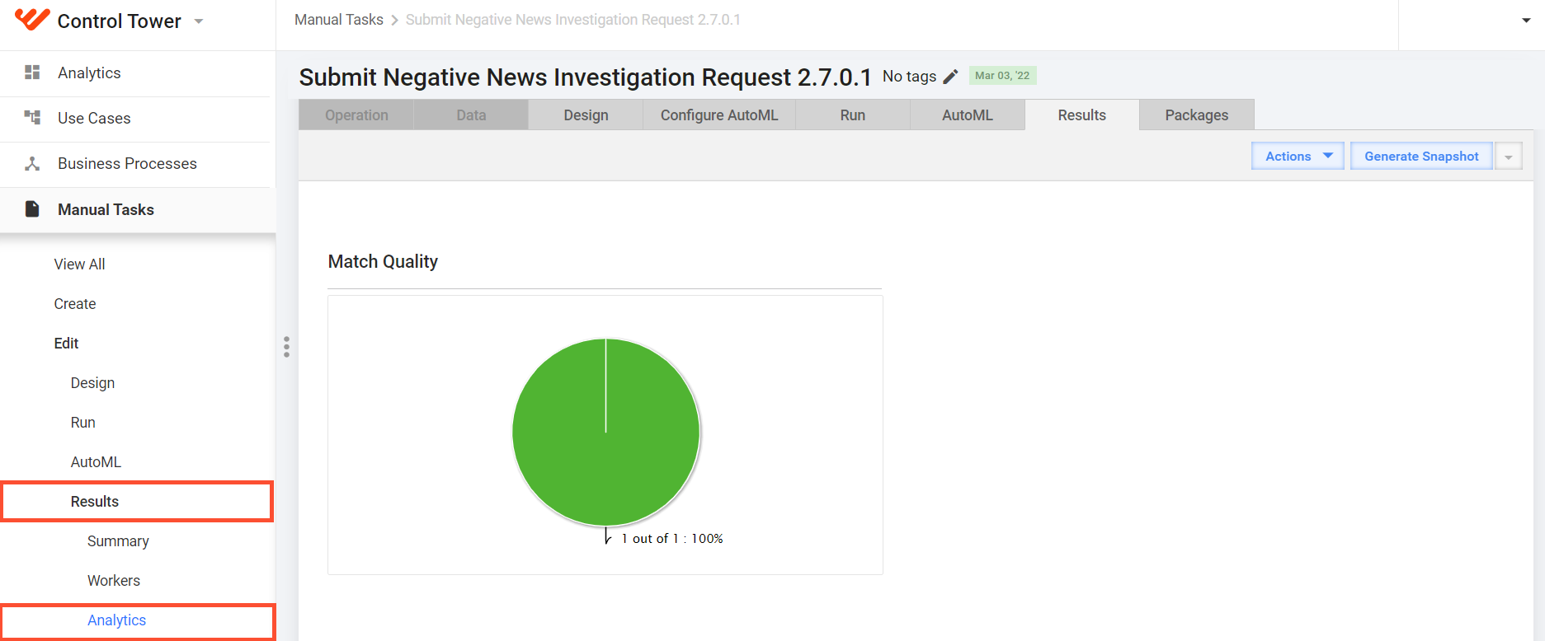Image resolution: width=1545 pixels, height=641 pixels.
Task: Open the Packages tab
Action: click(1197, 115)
